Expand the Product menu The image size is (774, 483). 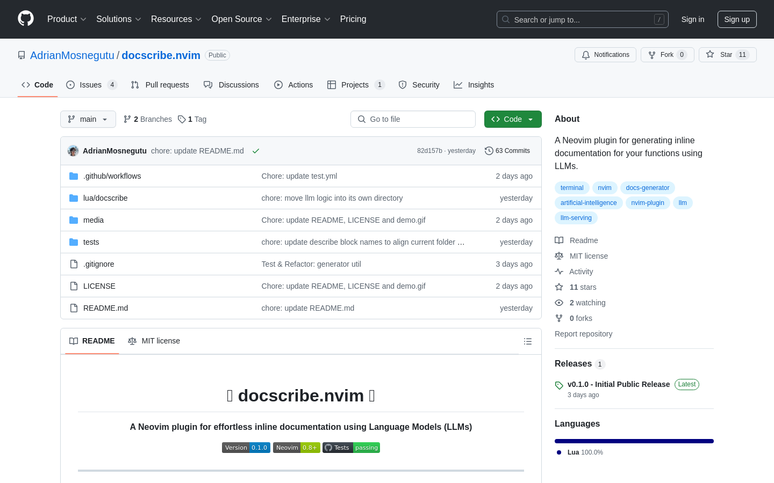click(x=67, y=19)
